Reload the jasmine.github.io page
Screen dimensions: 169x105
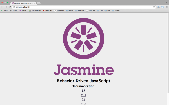tap(10, 7)
